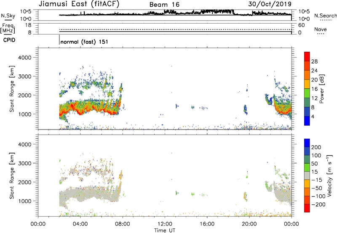Select the 'Power [dB]' colorbar title
Viewport: 337px width, 233px height.
(x=321, y=89)
